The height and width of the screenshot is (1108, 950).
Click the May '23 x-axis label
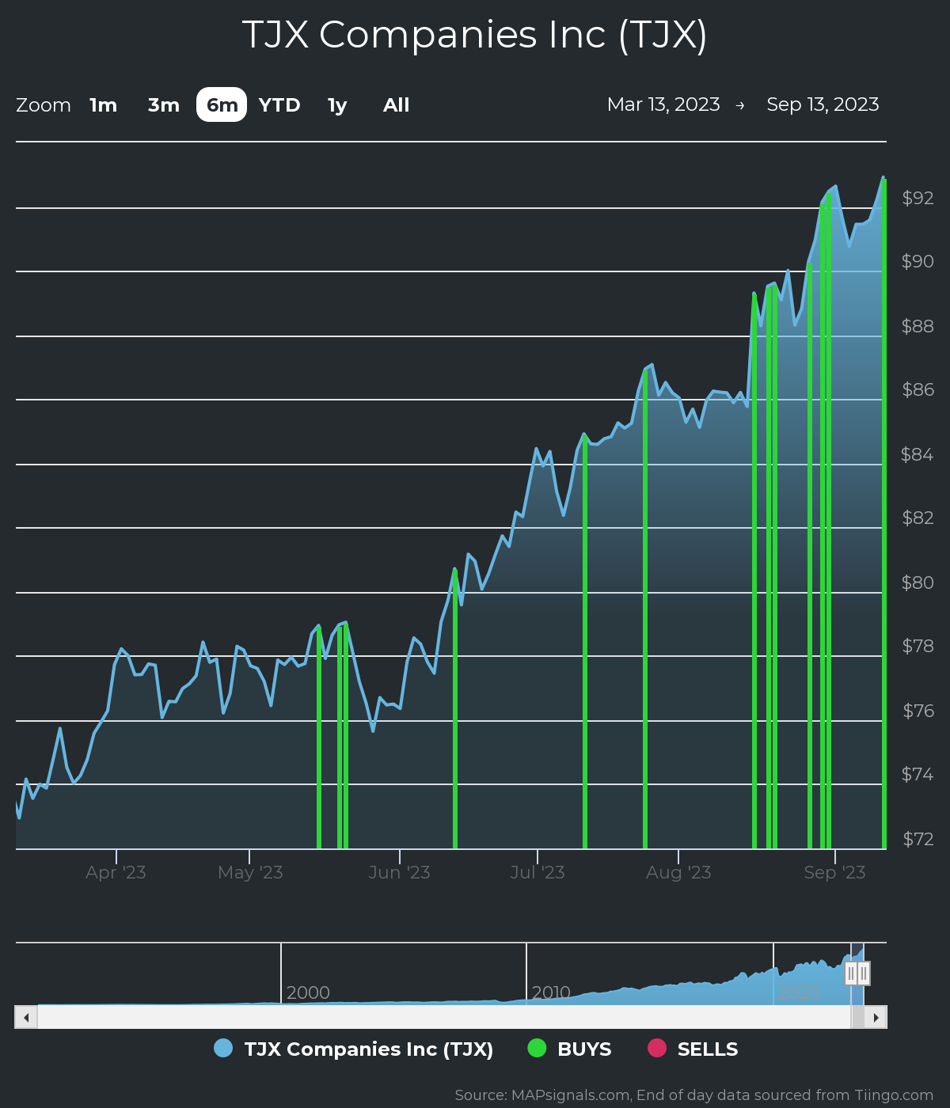tap(250, 872)
